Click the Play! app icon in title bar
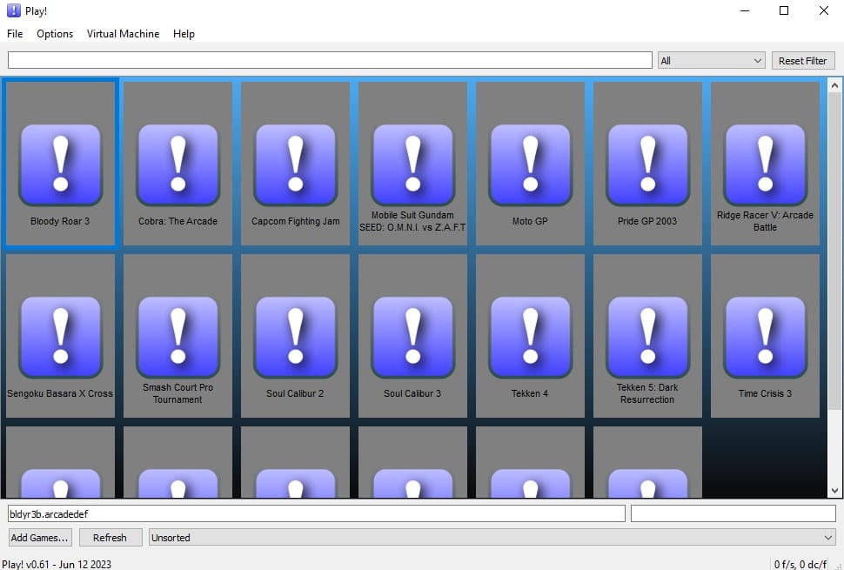Image resolution: width=844 pixels, height=570 pixels. point(13,10)
